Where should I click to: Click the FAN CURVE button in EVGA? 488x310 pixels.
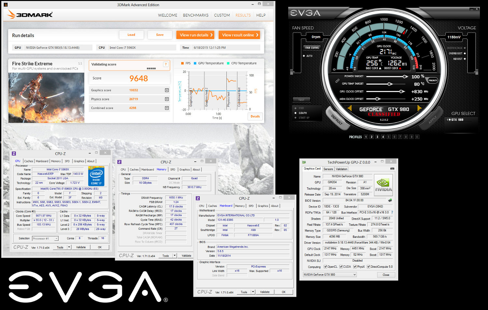click(312, 47)
